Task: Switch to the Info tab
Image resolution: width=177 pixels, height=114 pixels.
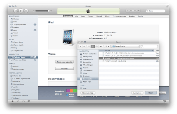Action: [76, 16]
